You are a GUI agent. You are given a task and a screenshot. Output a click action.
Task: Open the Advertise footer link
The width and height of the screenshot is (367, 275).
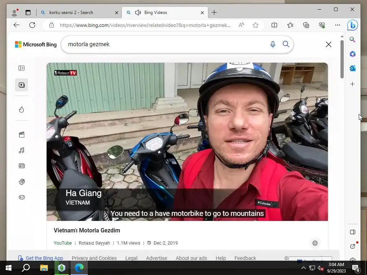click(x=157, y=258)
